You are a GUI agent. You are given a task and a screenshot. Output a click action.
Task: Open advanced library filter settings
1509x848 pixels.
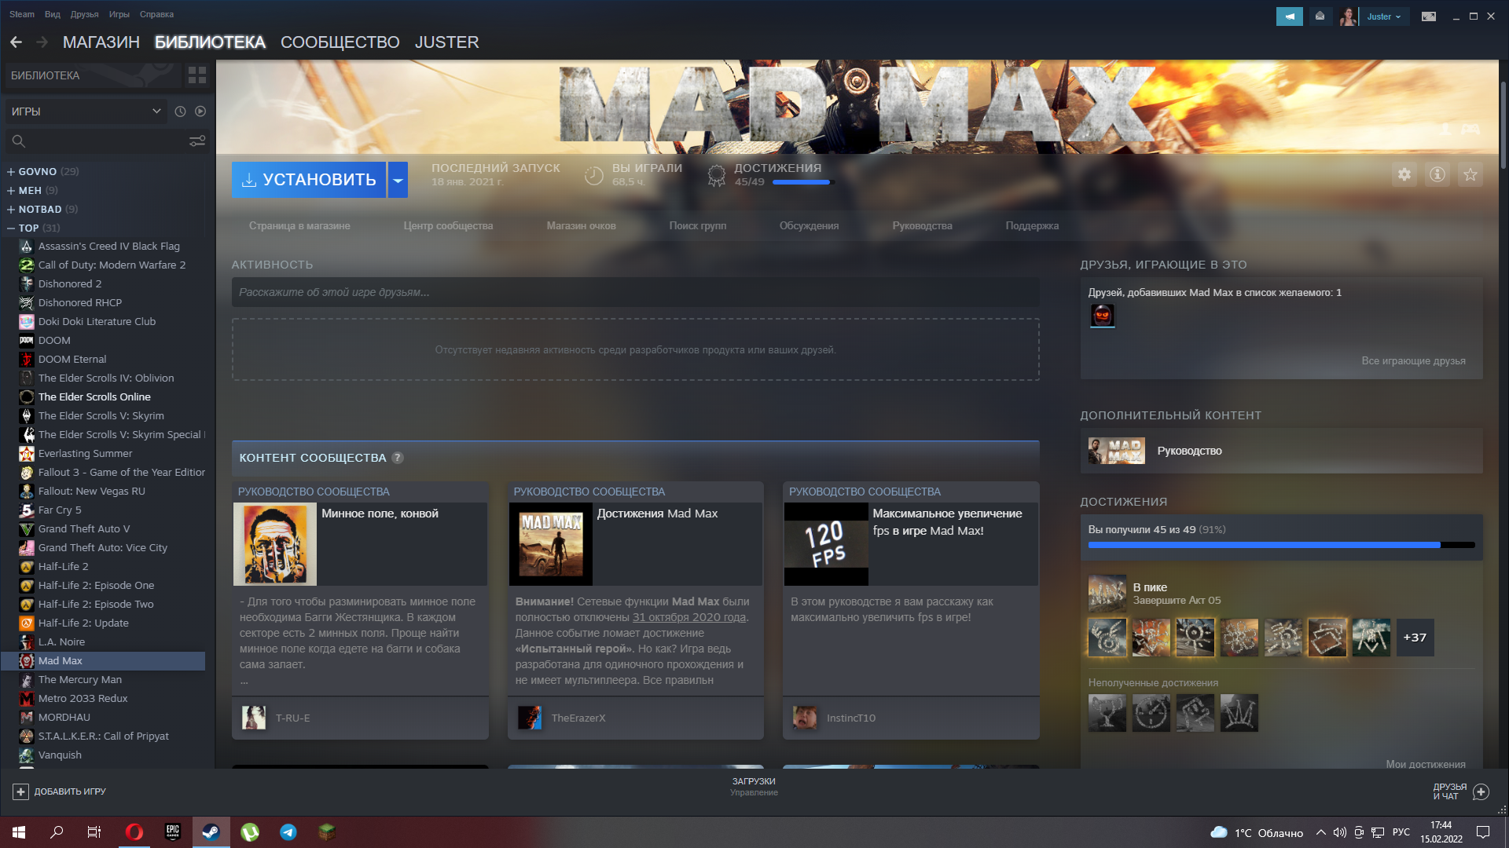click(x=197, y=141)
